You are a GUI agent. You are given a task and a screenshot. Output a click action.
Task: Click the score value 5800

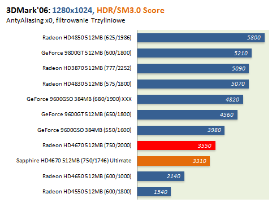254,38
